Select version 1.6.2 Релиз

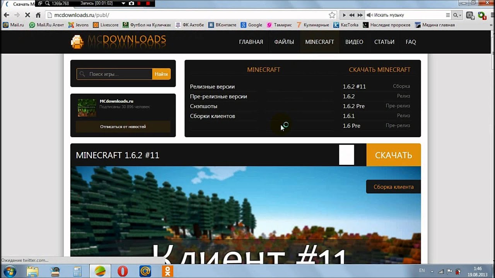(376, 96)
